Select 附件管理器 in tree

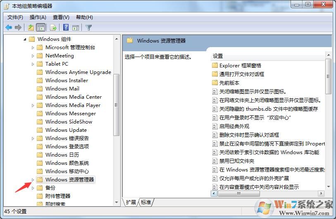click(x=58, y=196)
